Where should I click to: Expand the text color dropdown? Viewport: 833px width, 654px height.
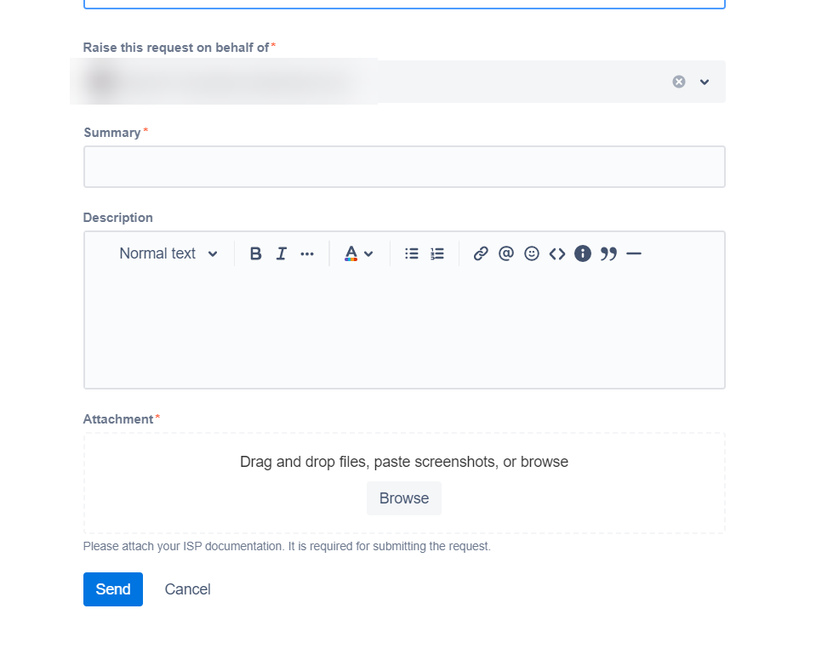coord(368,253)
